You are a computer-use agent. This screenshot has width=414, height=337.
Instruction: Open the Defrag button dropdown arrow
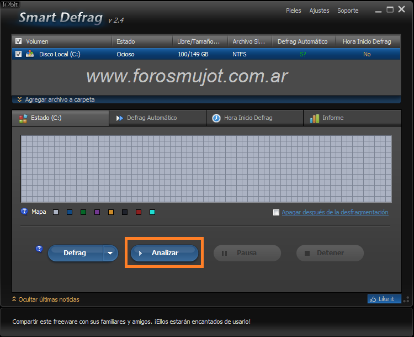point(110,253)
